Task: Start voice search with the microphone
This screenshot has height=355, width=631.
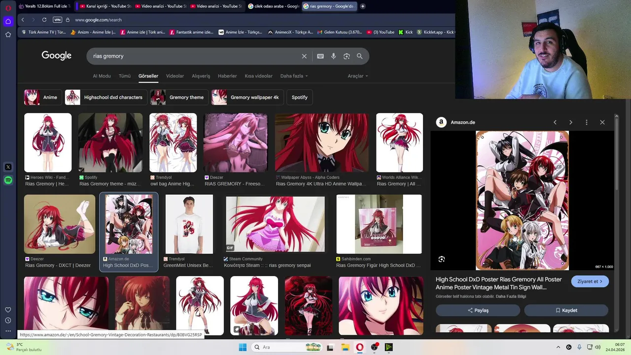Action: [334, 56]
